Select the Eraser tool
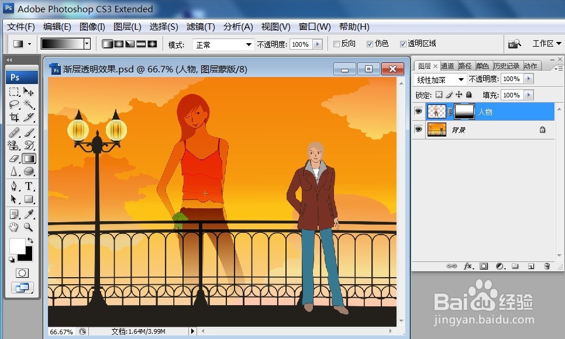The height and width of the screenshot is (339, 565). tap(14, 158)
